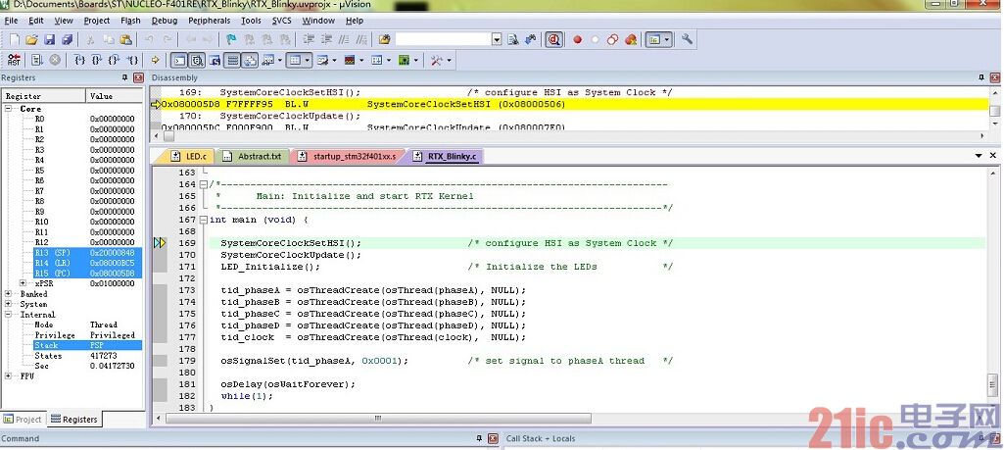1004x450 pixels.
Task: Click the Value column header
Action: point(115,95)
